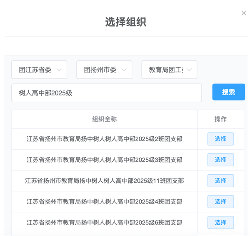Click the 选择组织 dialog title
This screenshot has width=250, height=236.
tap(125, 22)
